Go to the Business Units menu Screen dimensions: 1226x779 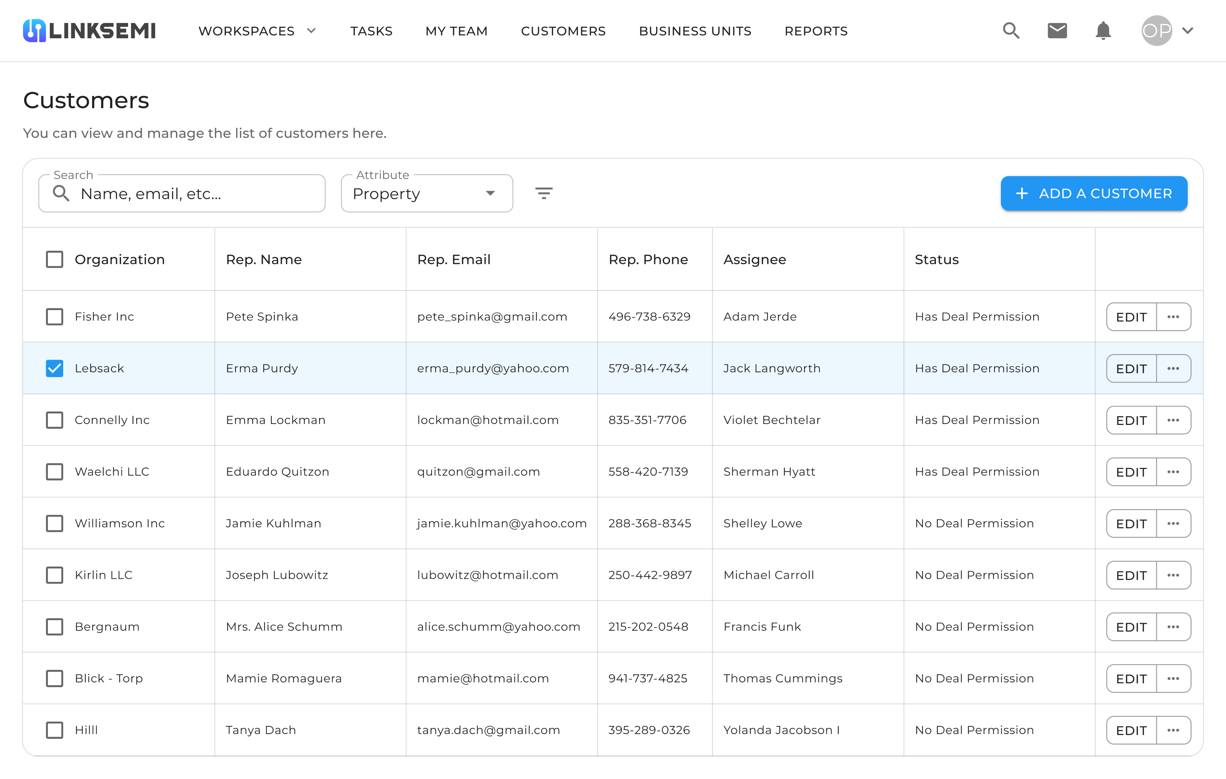[695, 31]
